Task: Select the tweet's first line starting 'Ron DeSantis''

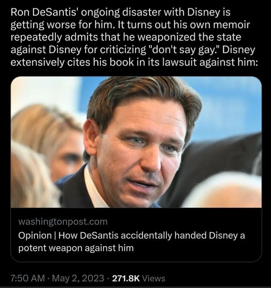Action: tap(120, 12)
